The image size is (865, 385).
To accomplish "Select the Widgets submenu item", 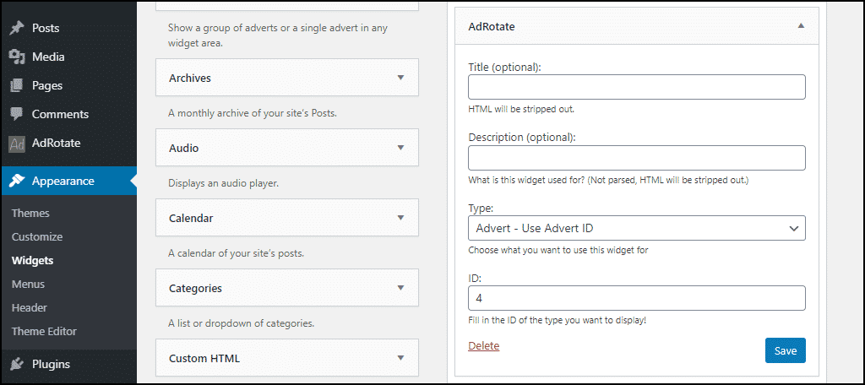I will tap(33, 260).
